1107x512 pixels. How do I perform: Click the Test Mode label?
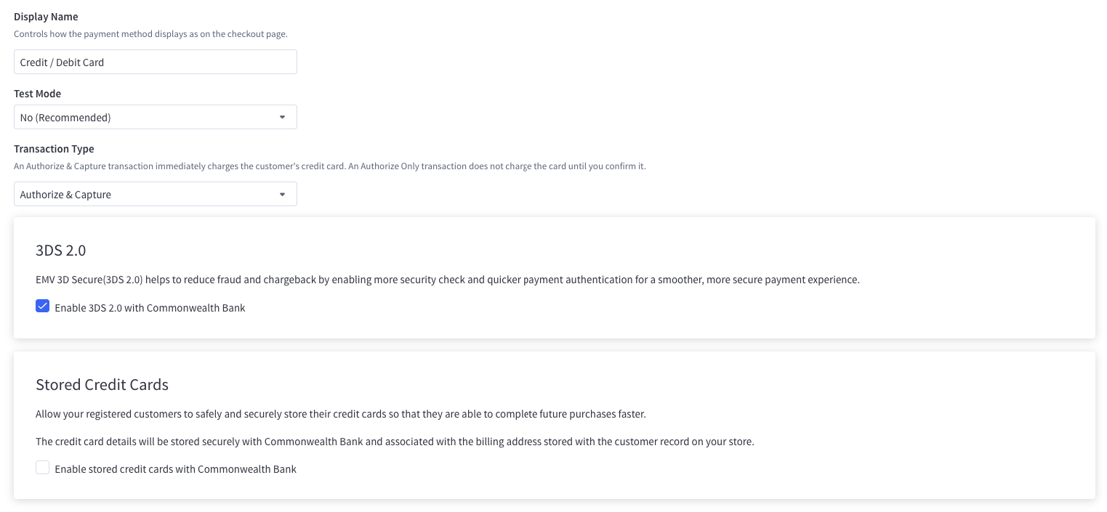coord(38,93)
